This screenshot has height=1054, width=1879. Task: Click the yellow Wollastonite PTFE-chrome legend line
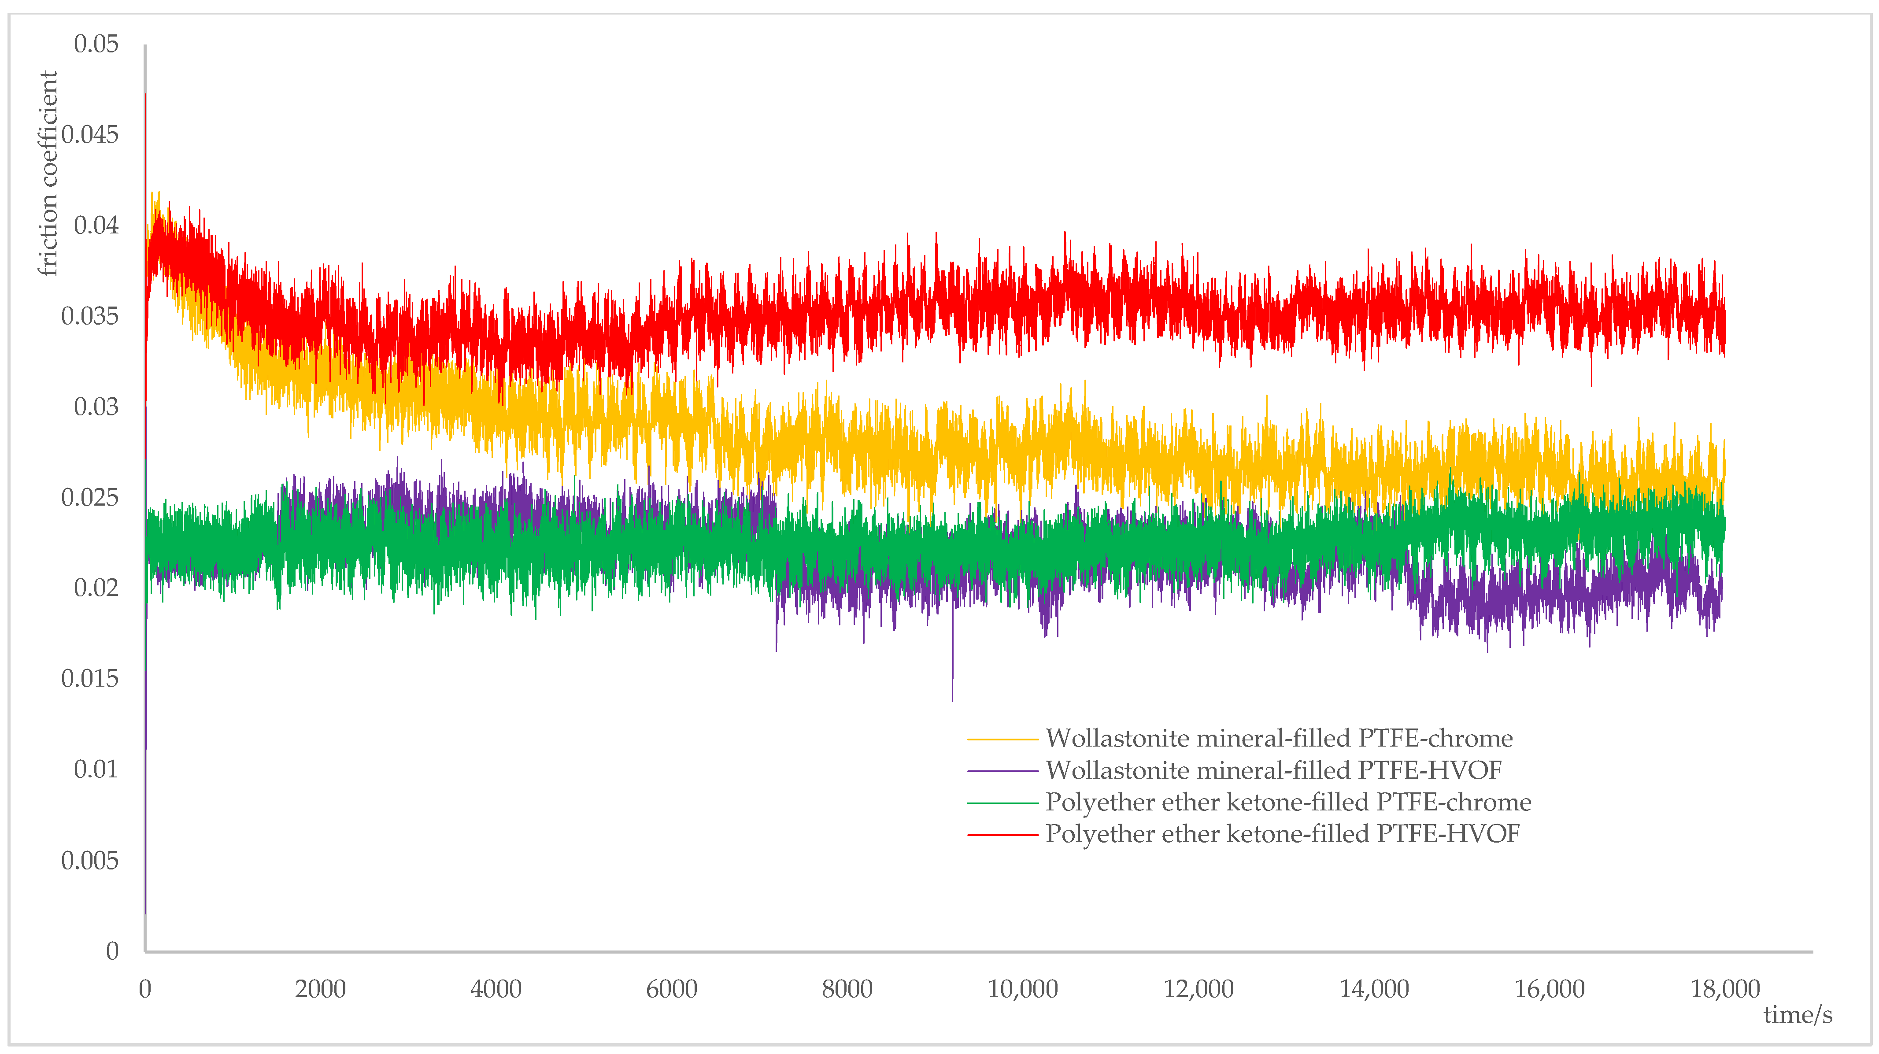(1002, 739)
